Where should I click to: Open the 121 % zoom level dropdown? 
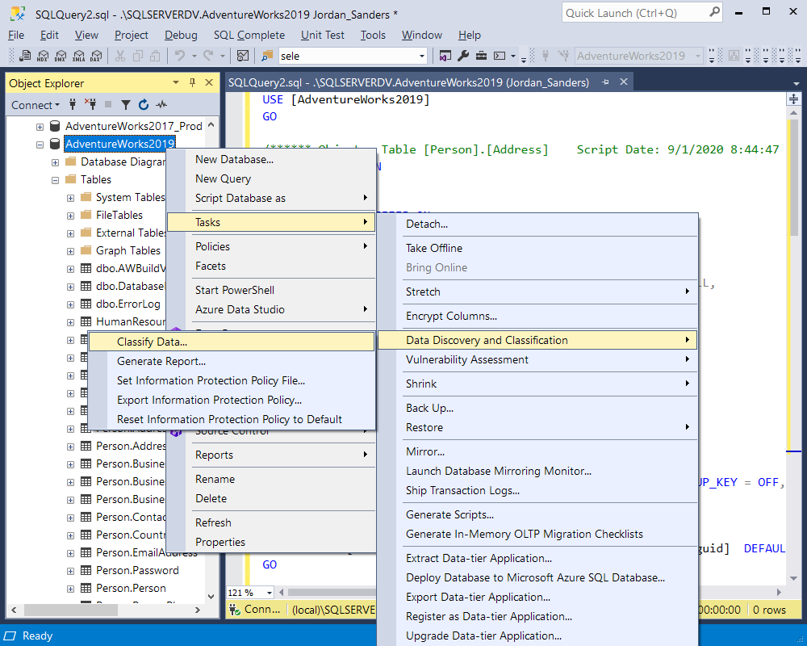point(269,593)
